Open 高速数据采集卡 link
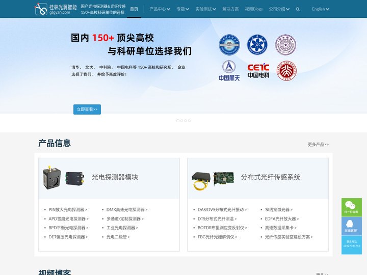Viewport: 367px width, 275px height. pos(281,228)
